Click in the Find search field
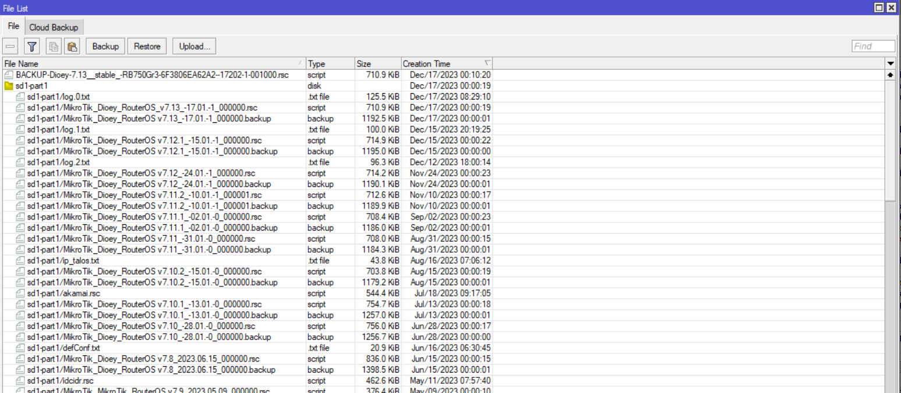The width and height of the screenshot is (901, 393). tap(873, 47)
